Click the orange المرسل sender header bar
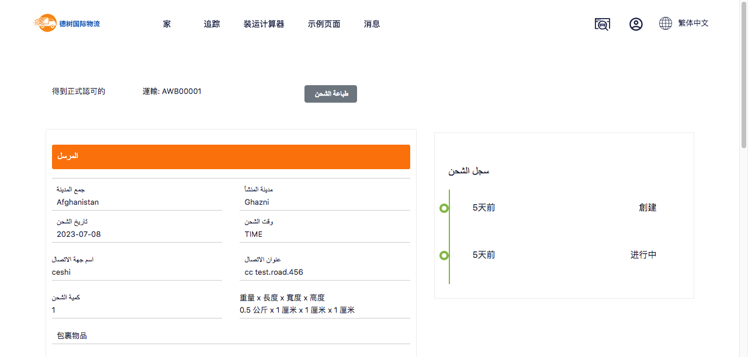Screen dimensions: 748x357 [x=231, y=157]
